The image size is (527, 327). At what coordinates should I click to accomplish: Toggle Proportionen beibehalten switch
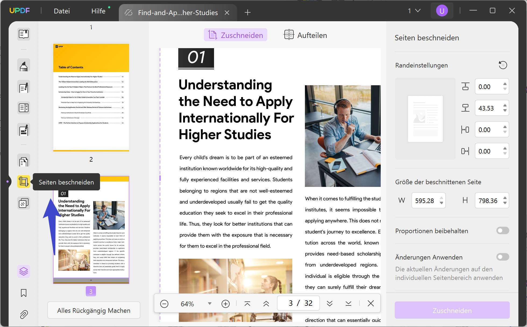(503, 230)
